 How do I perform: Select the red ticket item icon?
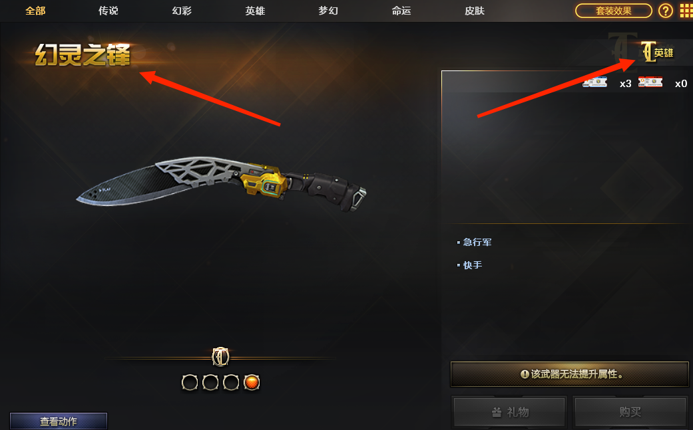(650, 82)
